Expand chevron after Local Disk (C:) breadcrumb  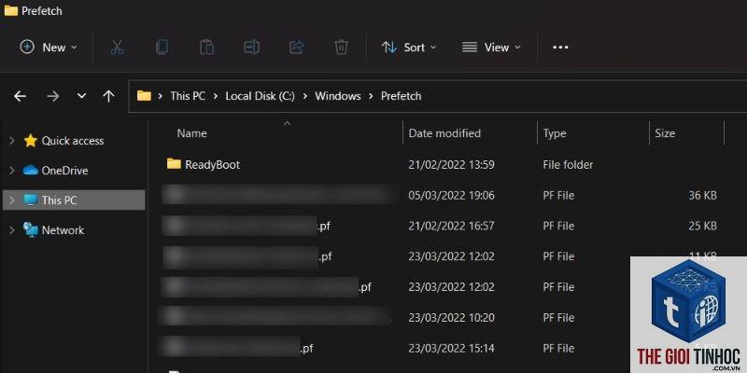coord(305,96)
